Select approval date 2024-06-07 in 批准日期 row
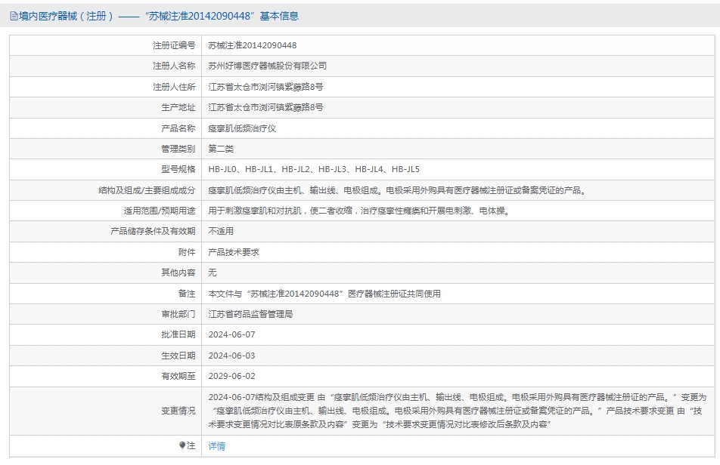The width and height of the screenshot is (720, 465). [232, 335]
